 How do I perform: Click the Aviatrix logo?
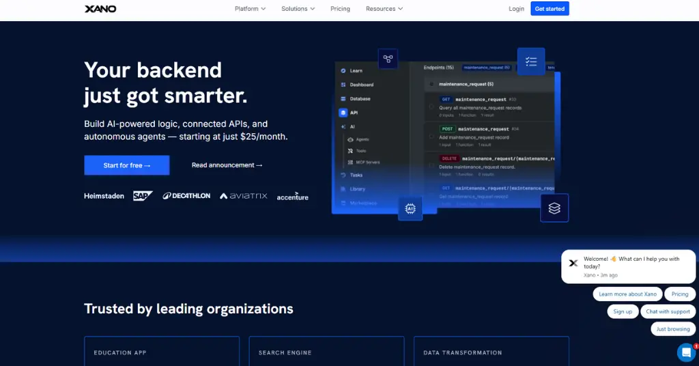[x=244, y=196]
